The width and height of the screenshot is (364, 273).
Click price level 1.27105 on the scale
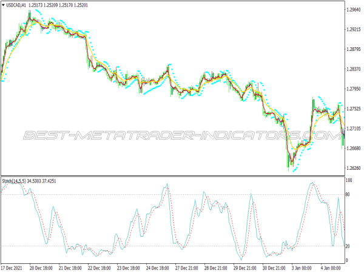click(x=354, y=129)
